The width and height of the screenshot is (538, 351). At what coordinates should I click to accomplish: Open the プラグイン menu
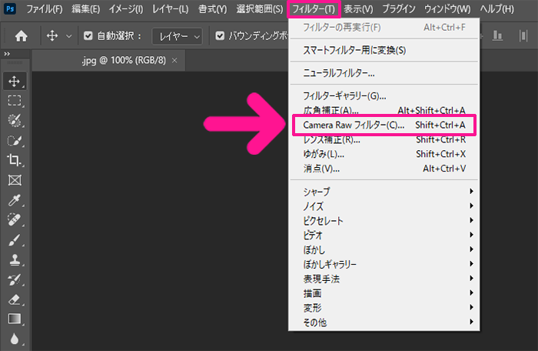click(x=399, y=9)
